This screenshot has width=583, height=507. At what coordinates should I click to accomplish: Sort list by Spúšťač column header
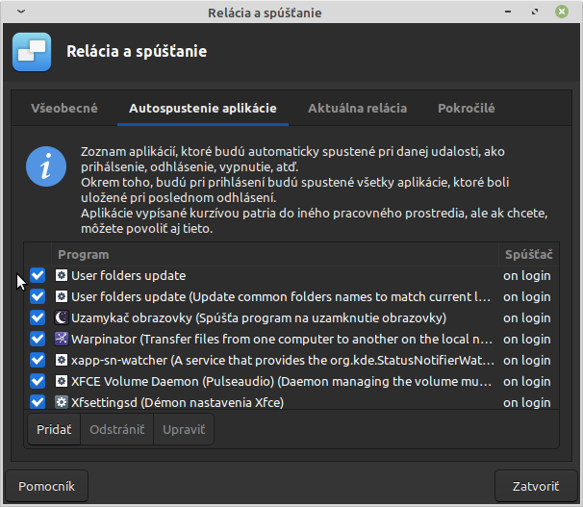tap(528, 255)
